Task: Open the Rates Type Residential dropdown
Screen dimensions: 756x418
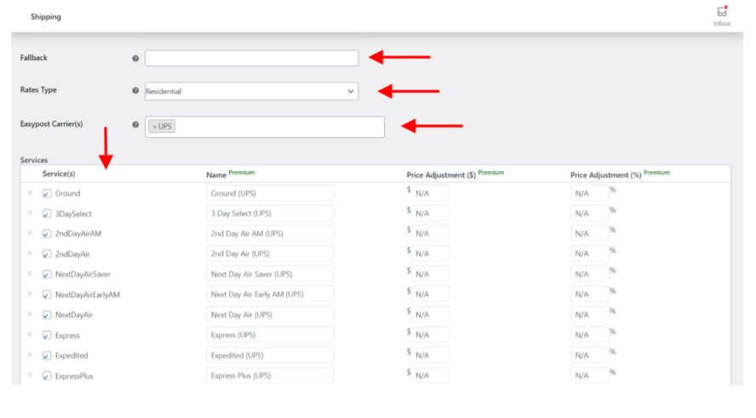Action: pos(251,91)
